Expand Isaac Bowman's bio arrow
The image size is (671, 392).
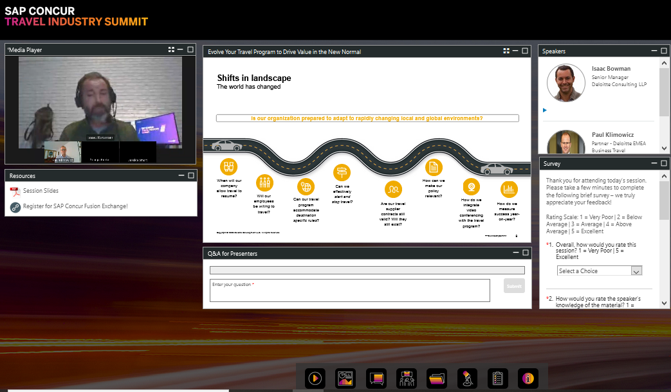545,111
